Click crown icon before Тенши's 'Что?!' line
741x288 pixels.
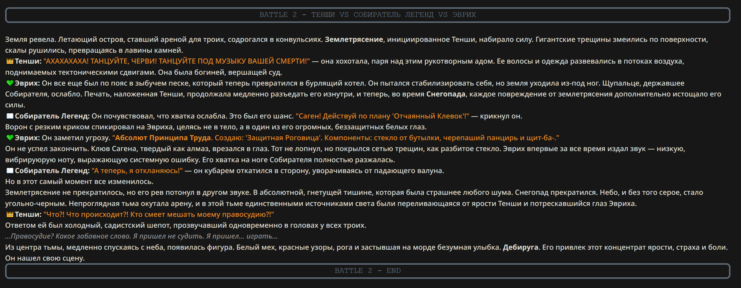click(10, 214)
